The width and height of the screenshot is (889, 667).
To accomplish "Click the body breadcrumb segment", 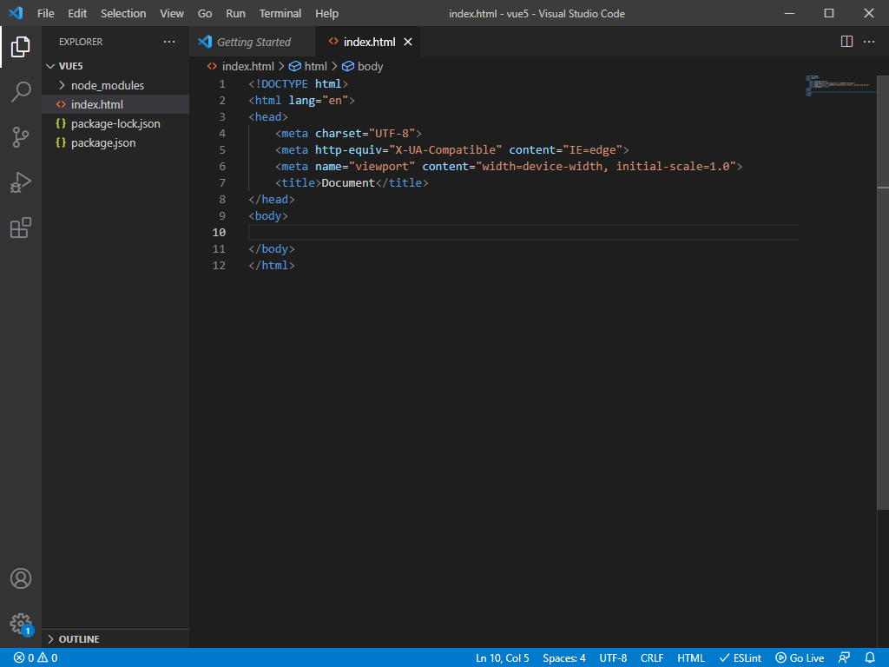I will tap(363, 66).
